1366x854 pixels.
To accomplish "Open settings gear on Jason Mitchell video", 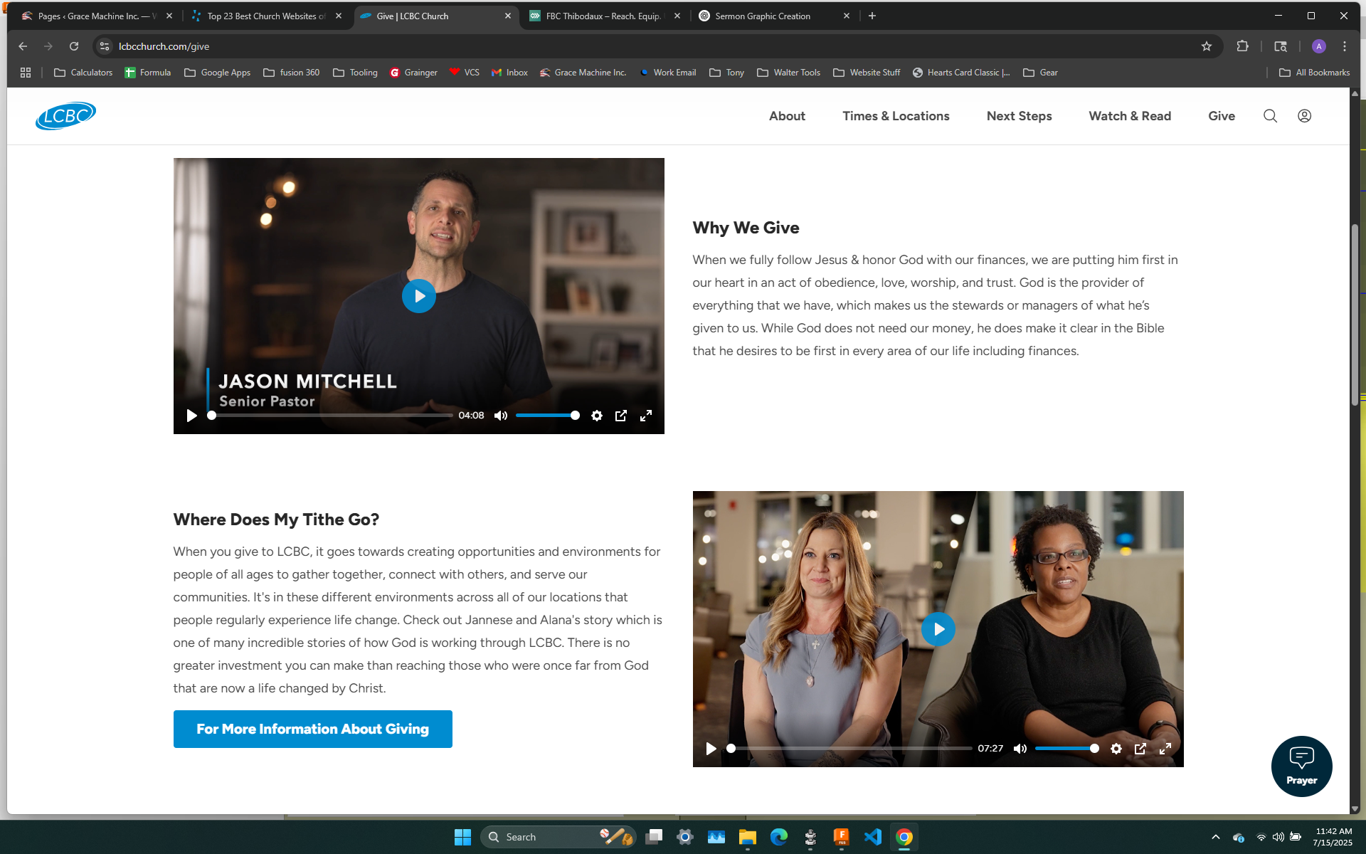I will point(596,416).
